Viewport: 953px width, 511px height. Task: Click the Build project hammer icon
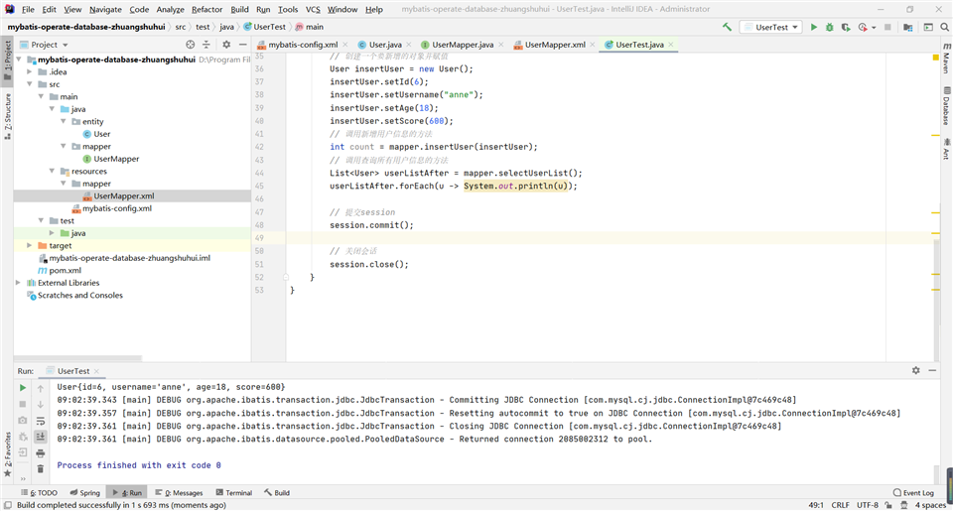(727, 27)
